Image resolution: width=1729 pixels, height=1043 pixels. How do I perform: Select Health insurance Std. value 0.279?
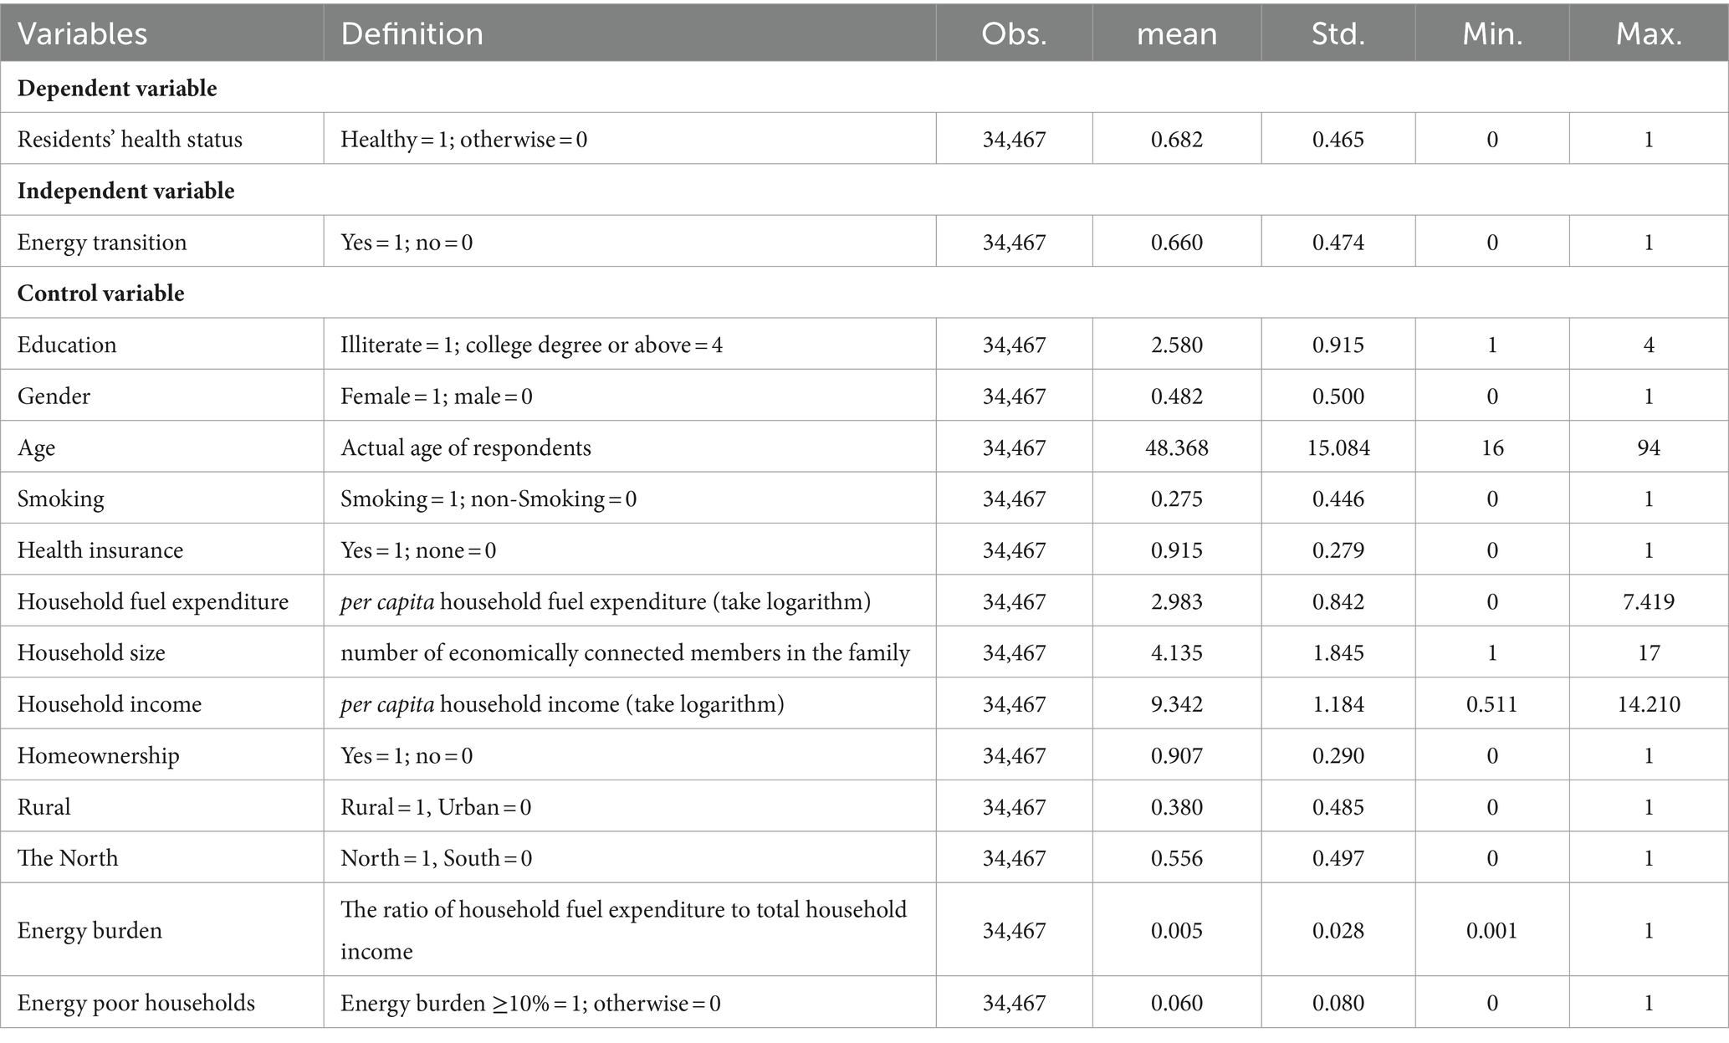pyautogui.click(x=1338, y=550)
